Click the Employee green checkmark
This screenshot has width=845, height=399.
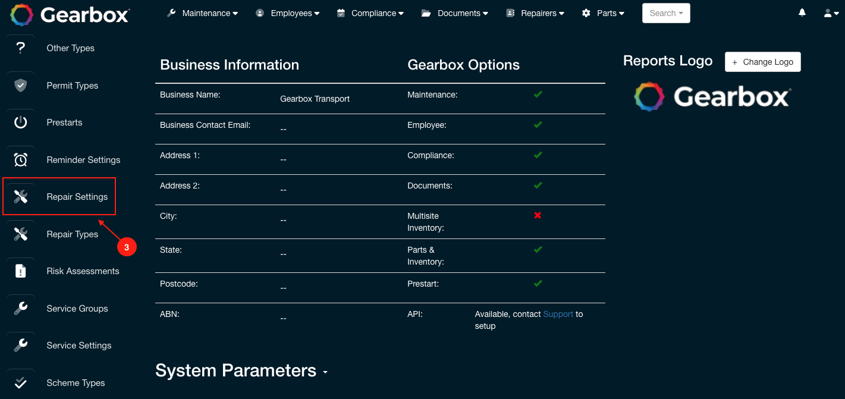tap(538, 124)
